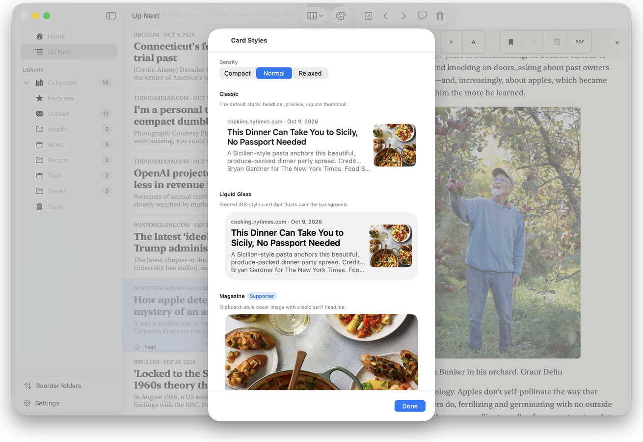Click Reorder folders in the sidebar
This screenshot has height=442, width=643.
pyautogui.click(x=52, y=386)
